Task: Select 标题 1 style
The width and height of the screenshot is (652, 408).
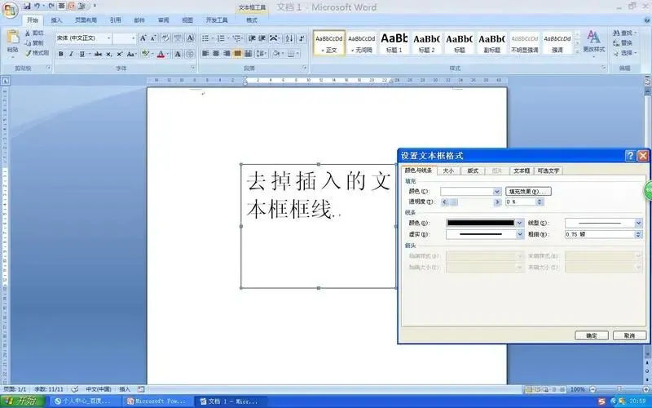Action: point(394,42)
